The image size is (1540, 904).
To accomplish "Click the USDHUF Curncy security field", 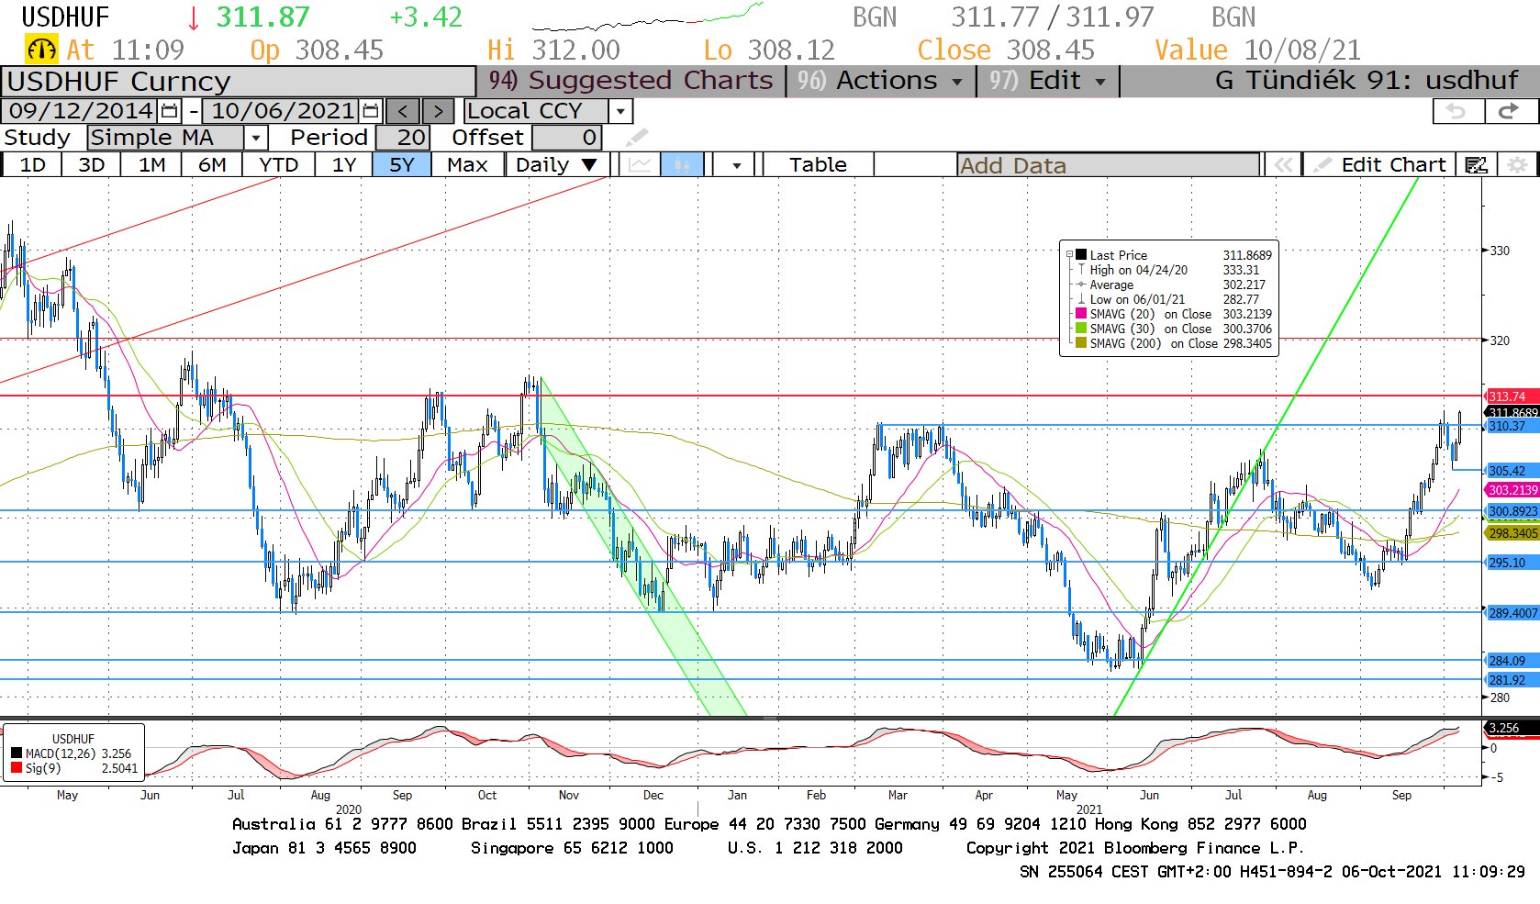I will click(238, 82).
